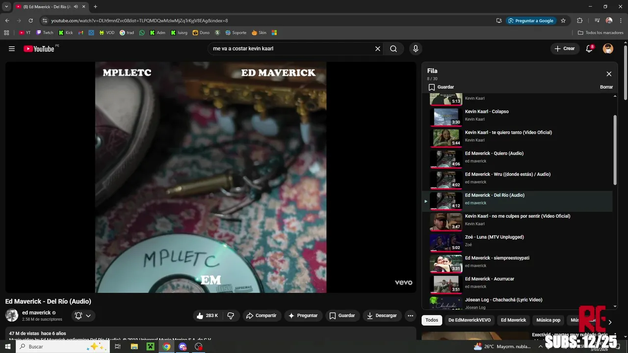Image resolution: width=628 pixels, height=353 pixels.
Task: Open the Todos los marcadores folder
Action: point(601,33)
